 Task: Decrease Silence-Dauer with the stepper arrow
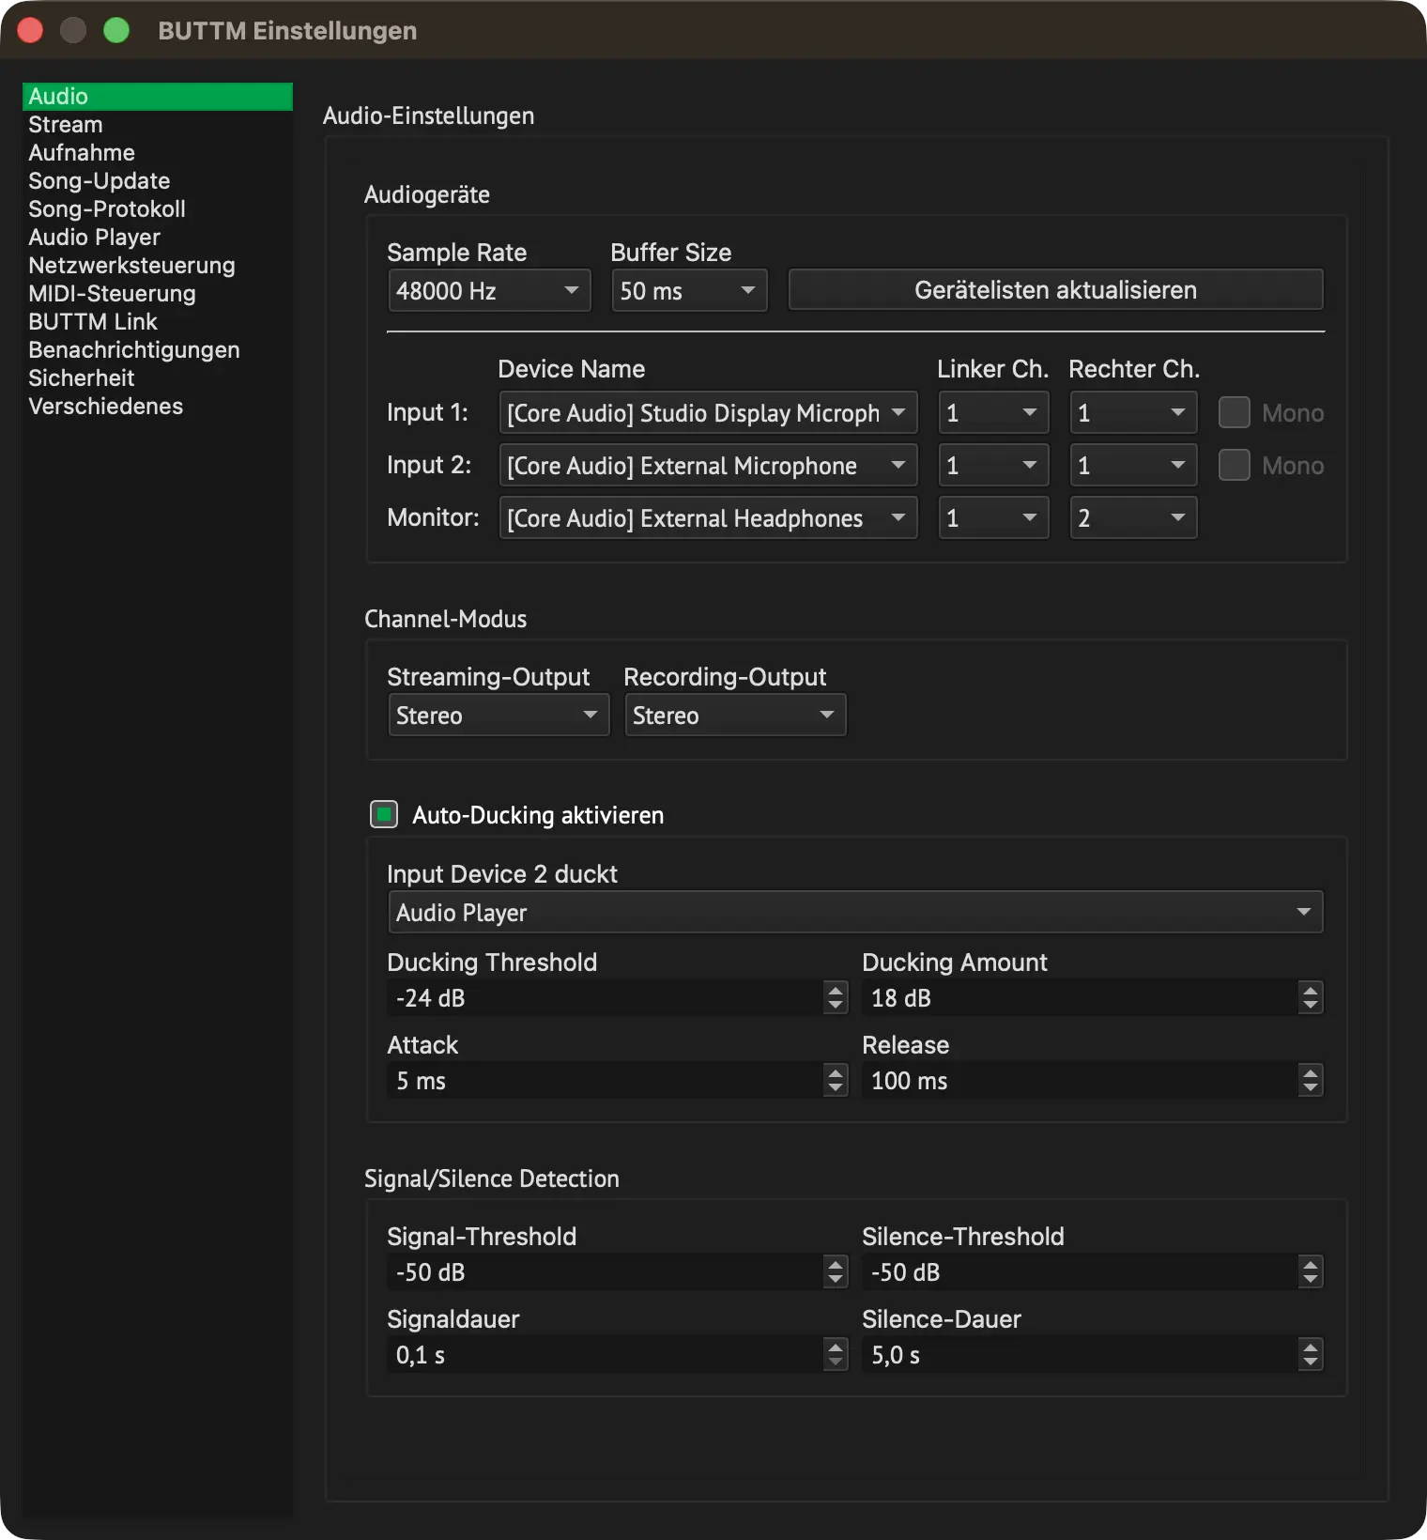coord(1311,1363)
